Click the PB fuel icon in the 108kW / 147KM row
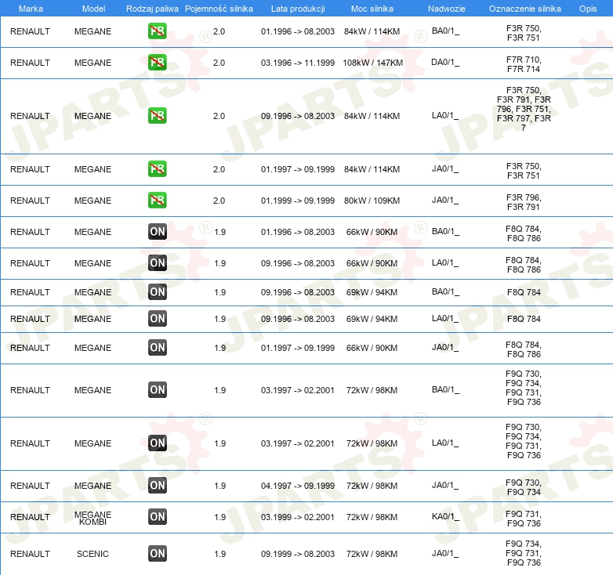613x575 pixels. tap(157, 63)
